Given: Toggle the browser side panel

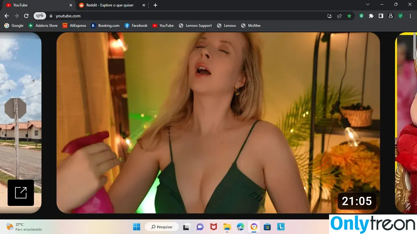Looking at the screenshot, I should tap(381, 16).
